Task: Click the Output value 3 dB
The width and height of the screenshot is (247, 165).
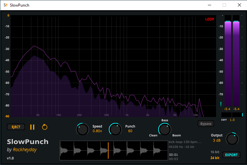Action: (x=216, y=141)
